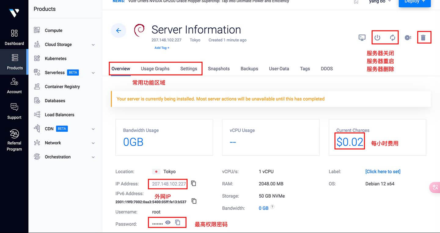The image size is (440, 233).
Task: Click the Serverless product icon
Action: point(37,72)
